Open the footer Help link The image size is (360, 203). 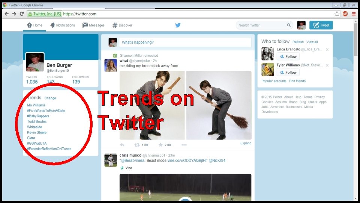point(298,97)
